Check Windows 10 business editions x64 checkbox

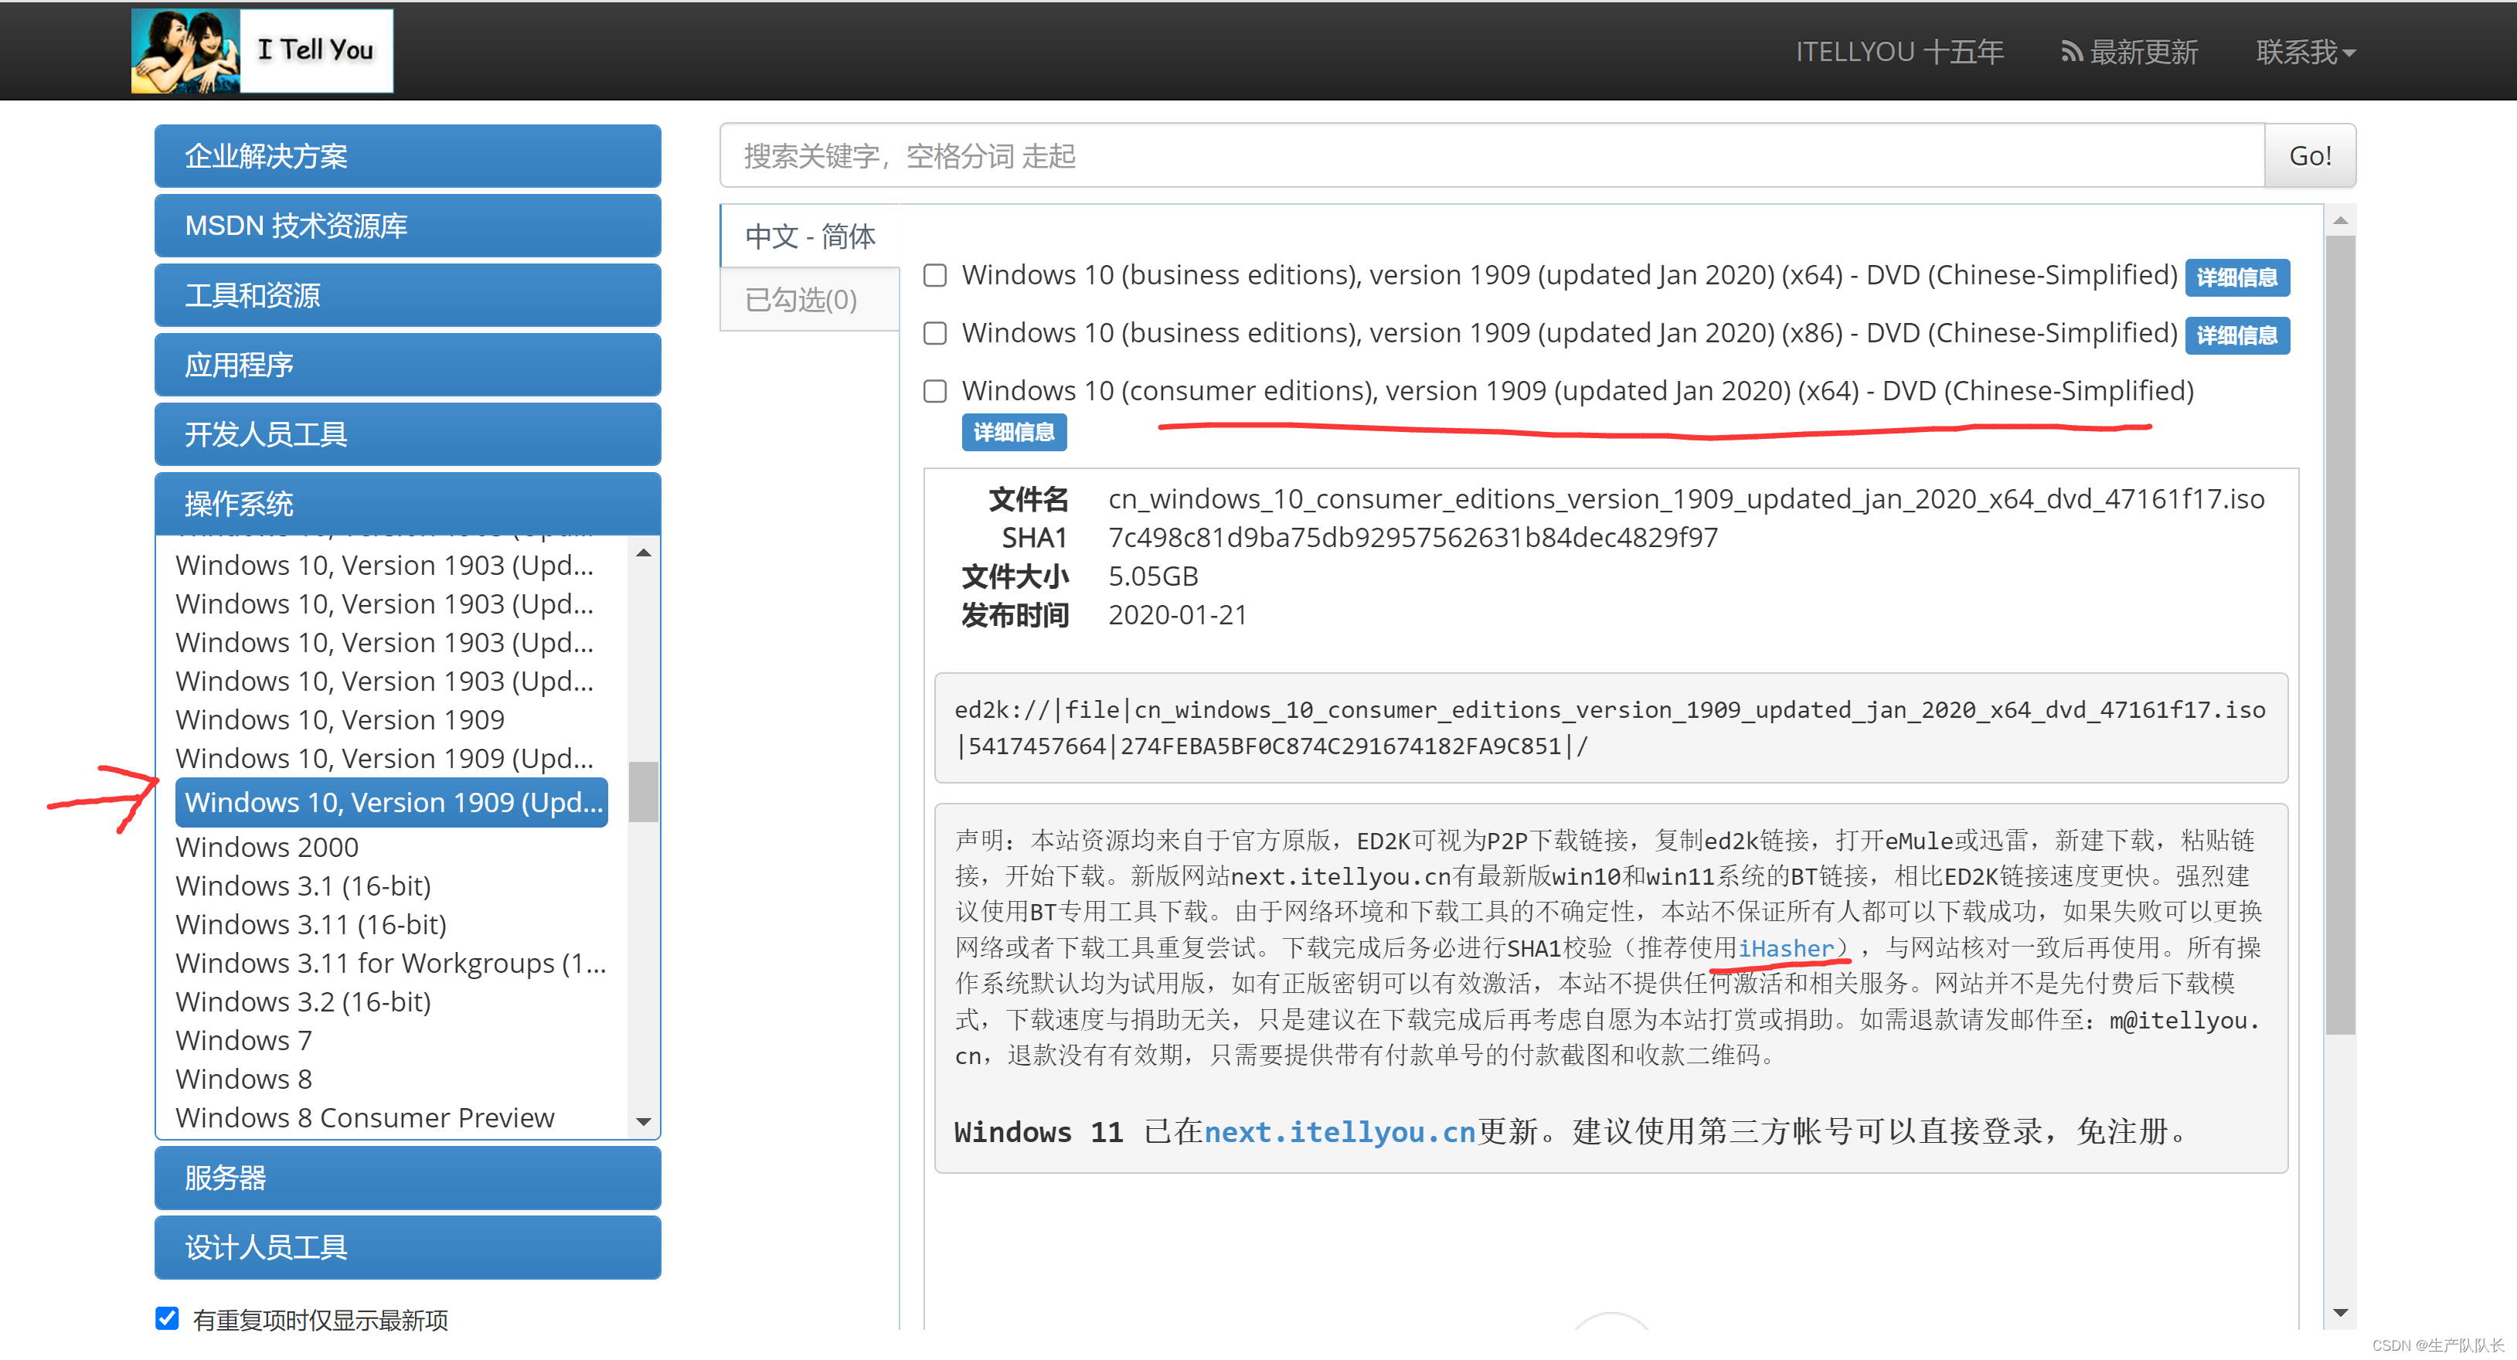pos(935,276)
